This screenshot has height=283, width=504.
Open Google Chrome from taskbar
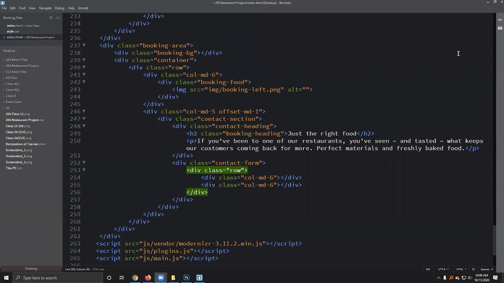(135, 278)
